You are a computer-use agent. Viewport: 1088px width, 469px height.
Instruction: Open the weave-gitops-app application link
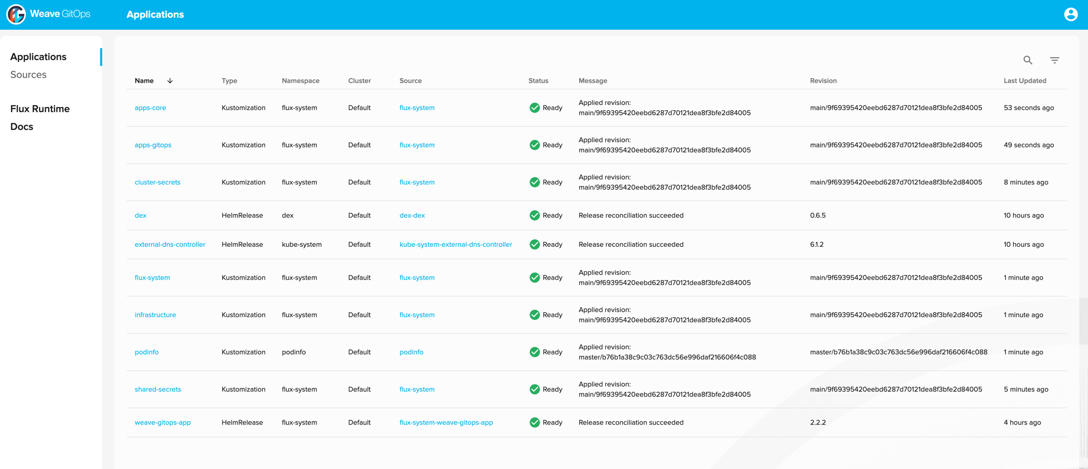point(163,422)
